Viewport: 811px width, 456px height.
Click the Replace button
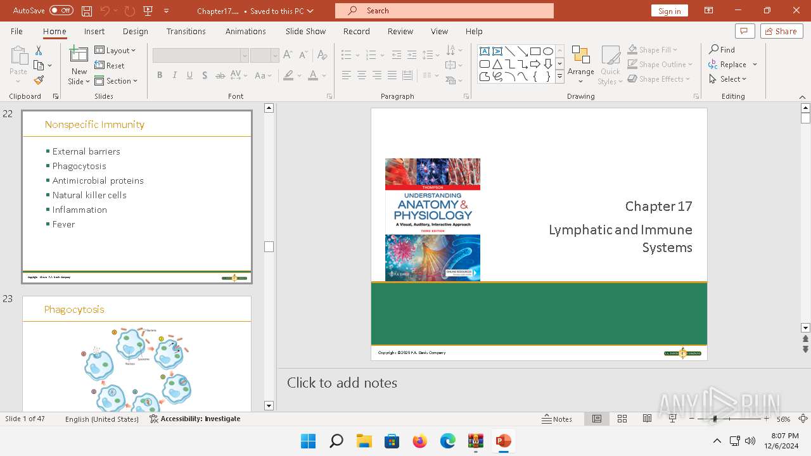tap(727, 64)
